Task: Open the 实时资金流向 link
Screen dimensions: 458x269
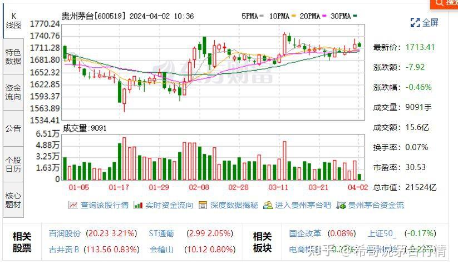Action: point(169,205)
